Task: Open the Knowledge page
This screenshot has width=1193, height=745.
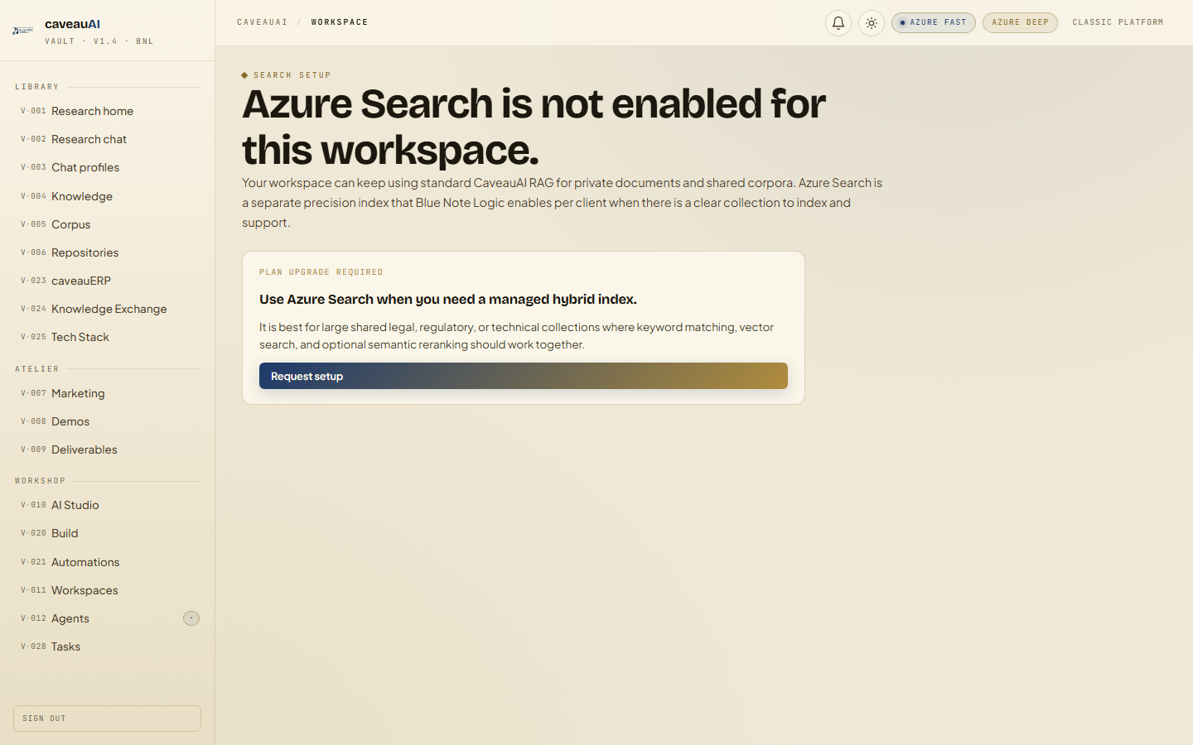Action: tap(108, 196)
